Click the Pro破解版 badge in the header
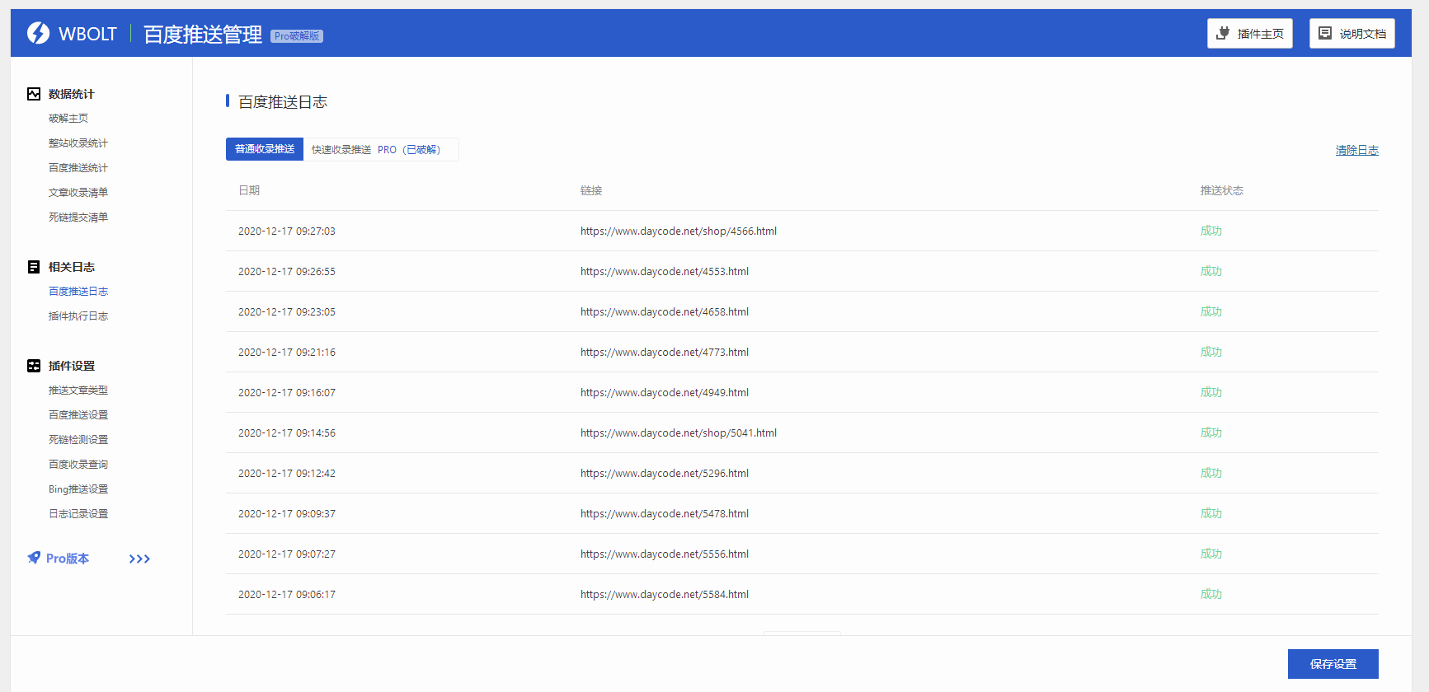 [x=297, y=36]
